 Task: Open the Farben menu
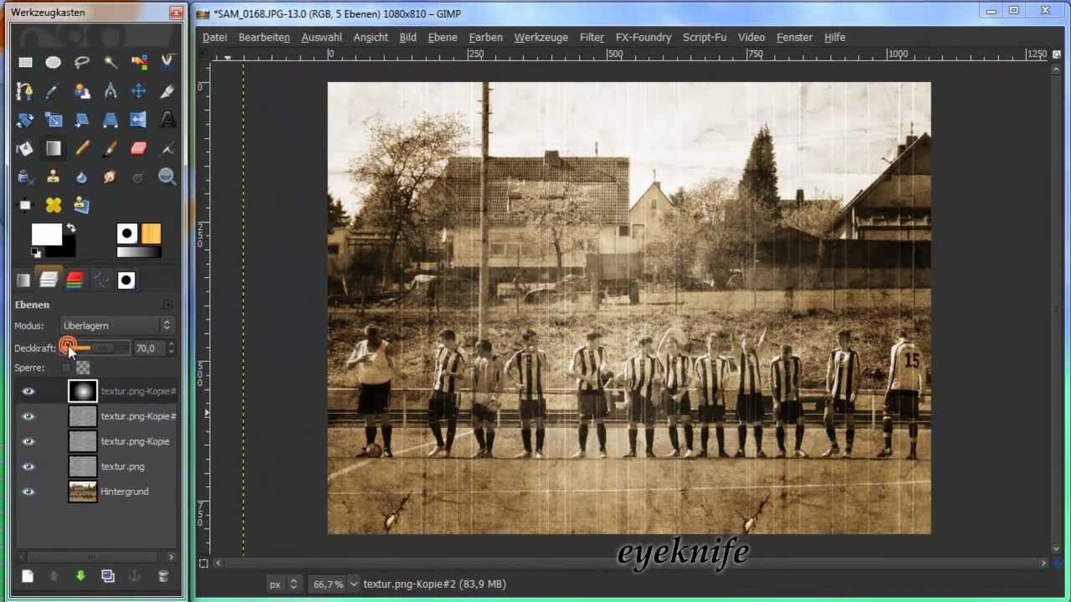[485, 38]
